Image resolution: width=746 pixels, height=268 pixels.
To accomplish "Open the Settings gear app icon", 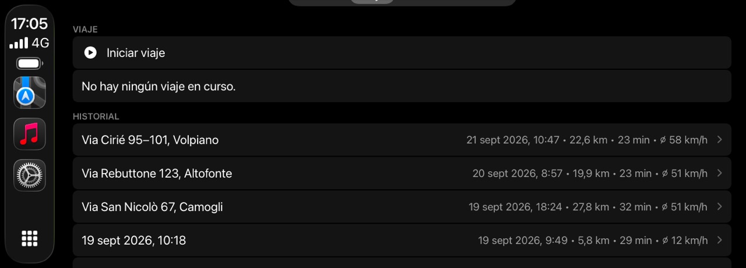I will [30, 175].
